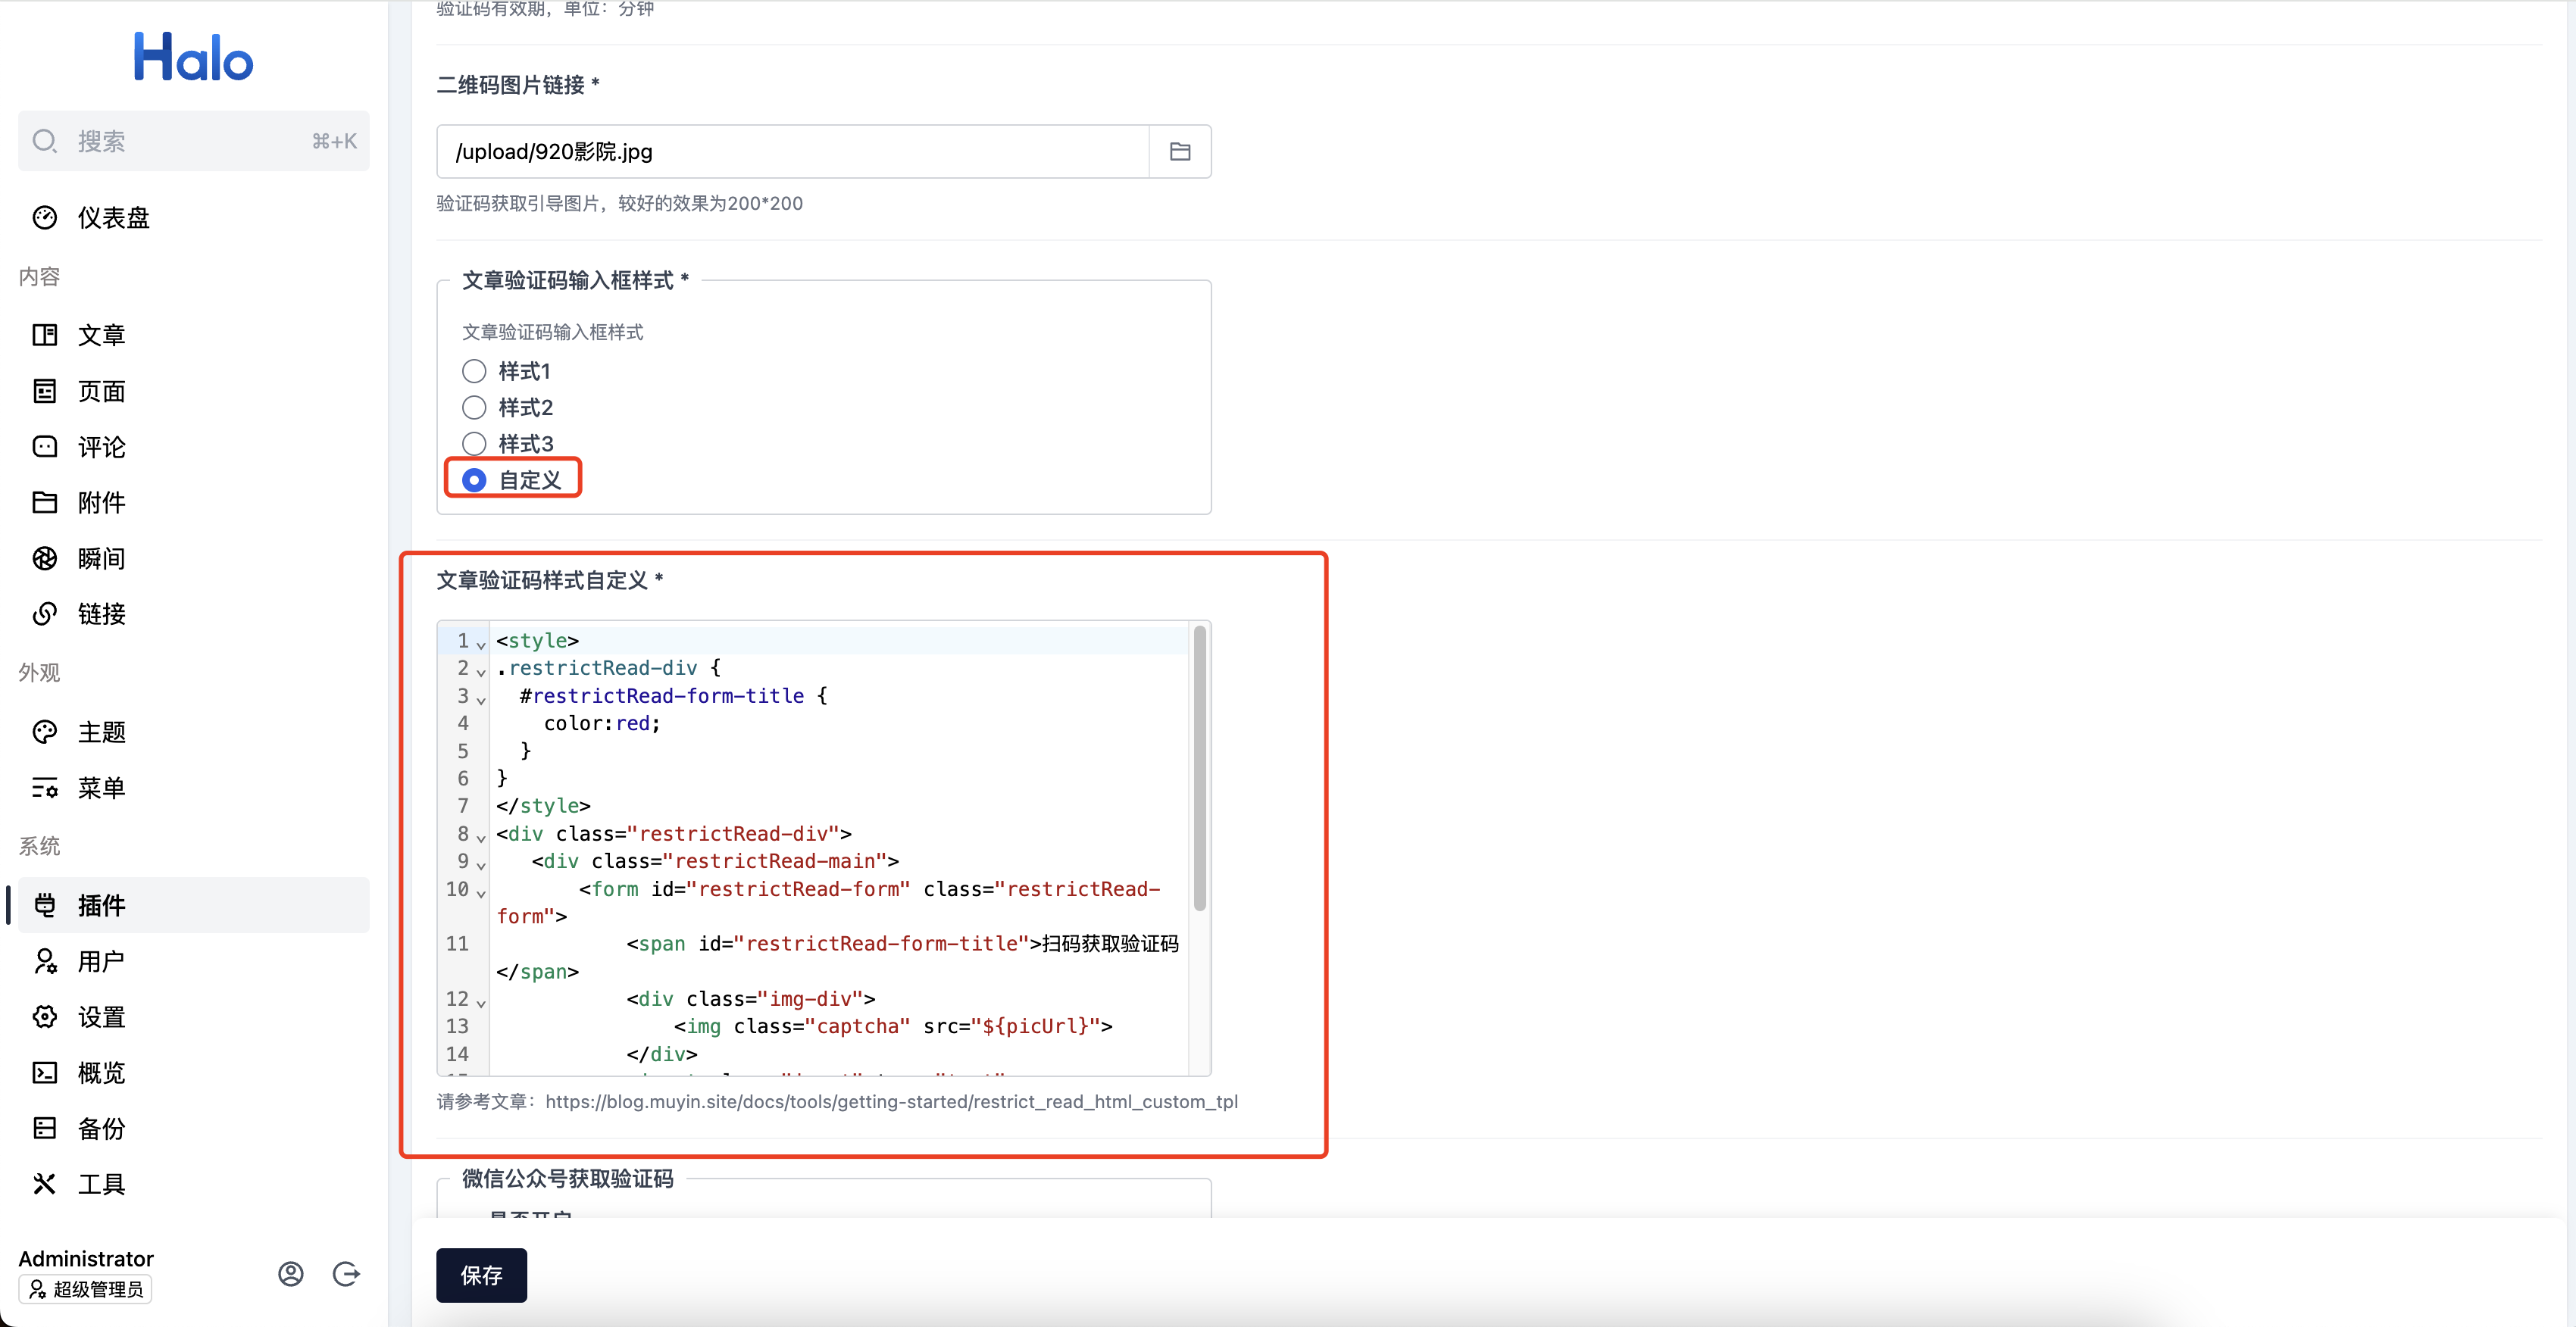Click the code editor vertical scrollbar
Image resolution: width=2576 pixels, height=1327 pixels.
(1199, 768)
